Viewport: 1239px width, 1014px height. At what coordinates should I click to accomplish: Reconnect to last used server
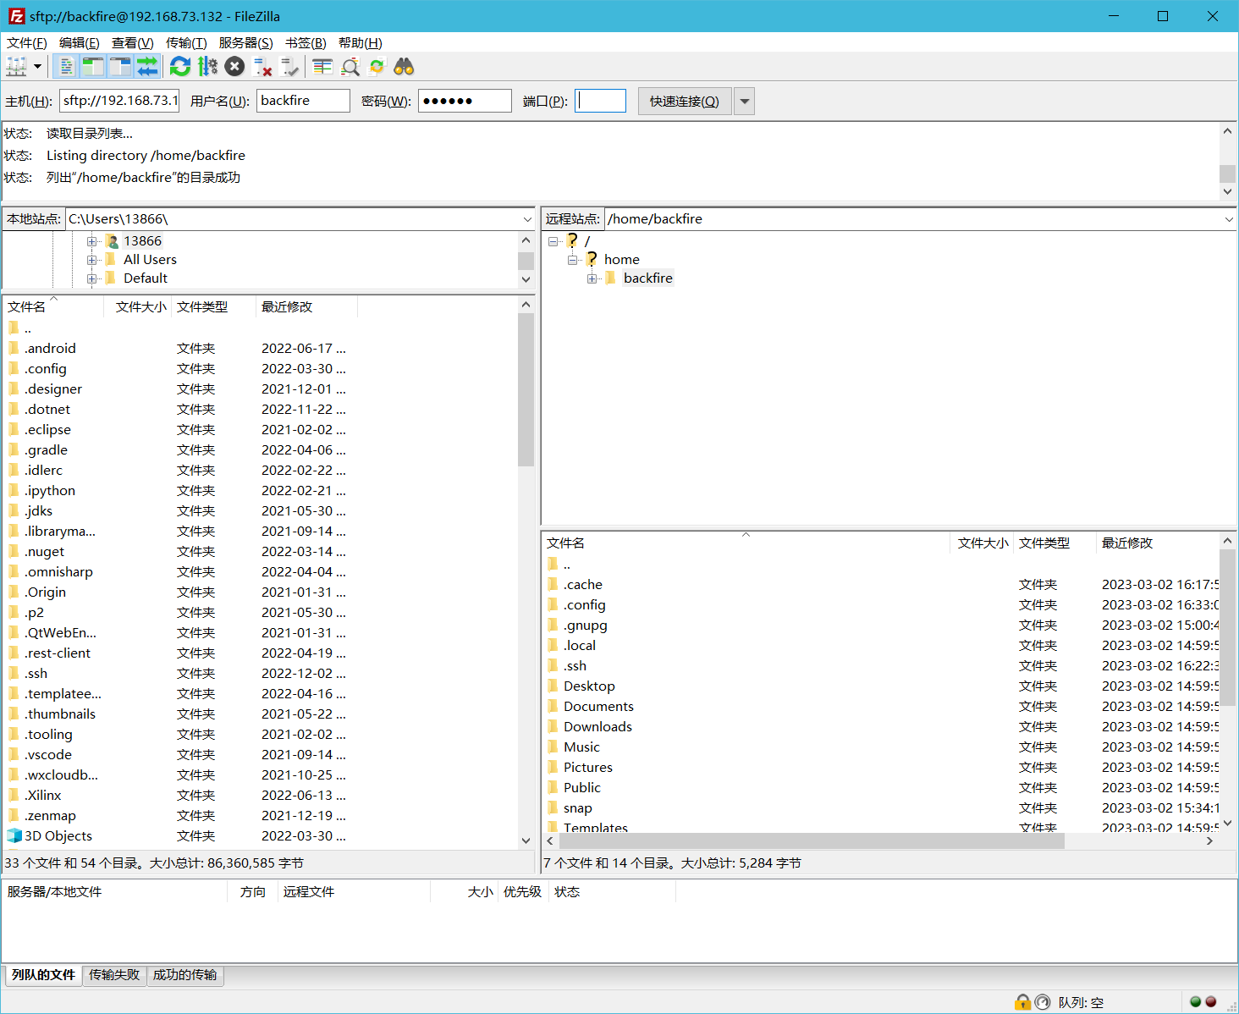[x=289, y=66]
